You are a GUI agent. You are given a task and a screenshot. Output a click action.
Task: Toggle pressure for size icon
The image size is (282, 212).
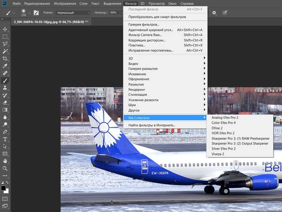(x=225, y=12)
